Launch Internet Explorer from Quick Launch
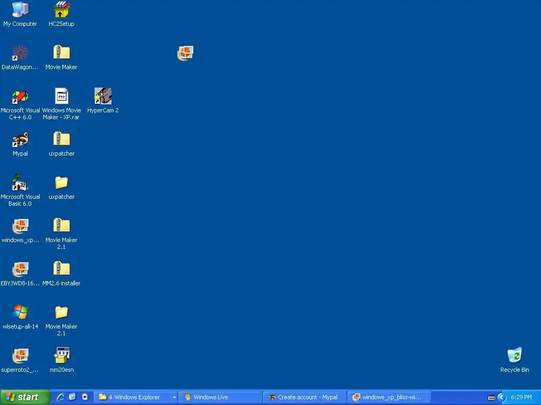Screen dimensions: 541x405 pyautogui.click(x=61, y=397)
